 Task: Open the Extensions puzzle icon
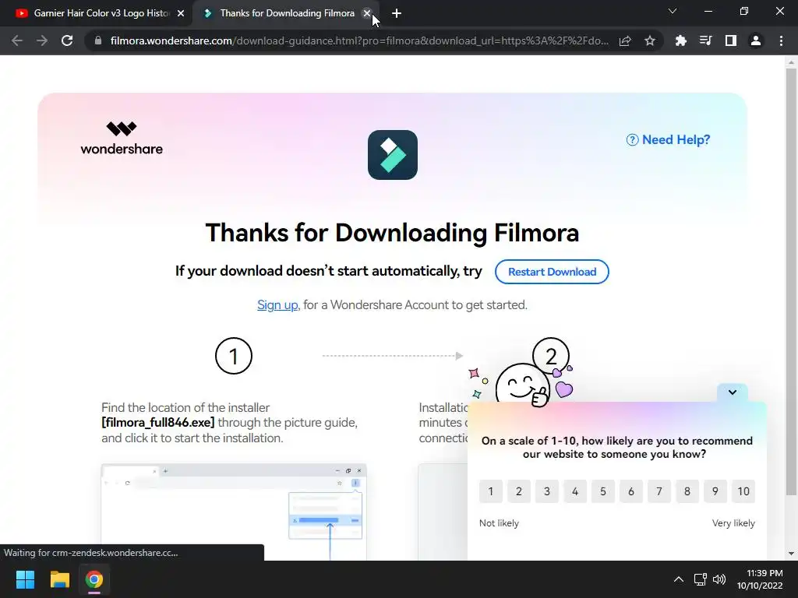point(680,40)
